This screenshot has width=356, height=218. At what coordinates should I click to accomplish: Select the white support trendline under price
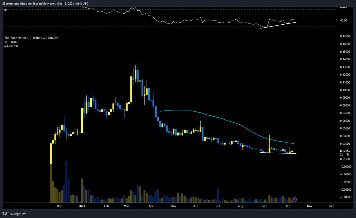point(278,153)
